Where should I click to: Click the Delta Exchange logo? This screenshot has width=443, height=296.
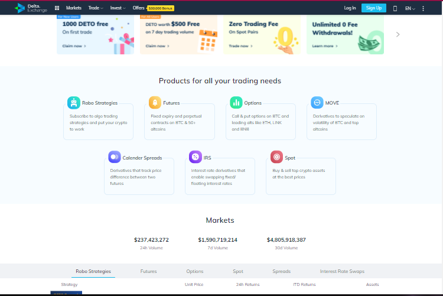(x=31, y=8)
